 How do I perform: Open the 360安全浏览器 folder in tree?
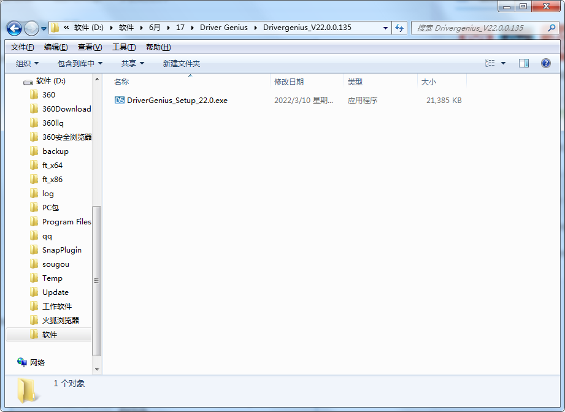(67, 137)
